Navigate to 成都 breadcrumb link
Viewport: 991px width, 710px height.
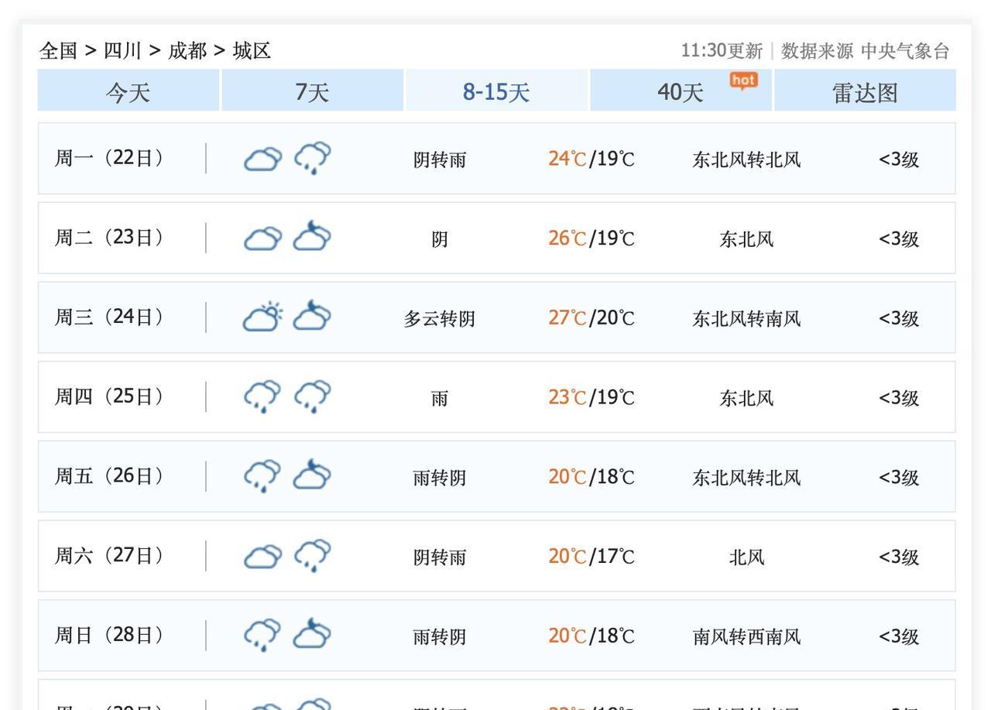187,51
